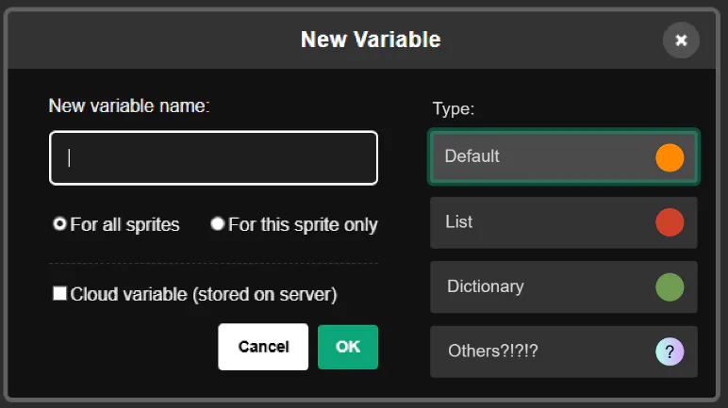Image resolution: width=728 pixels, height=408 pixels.
Task: Click the red circle icon on List
Action: (x=670, y=222)
